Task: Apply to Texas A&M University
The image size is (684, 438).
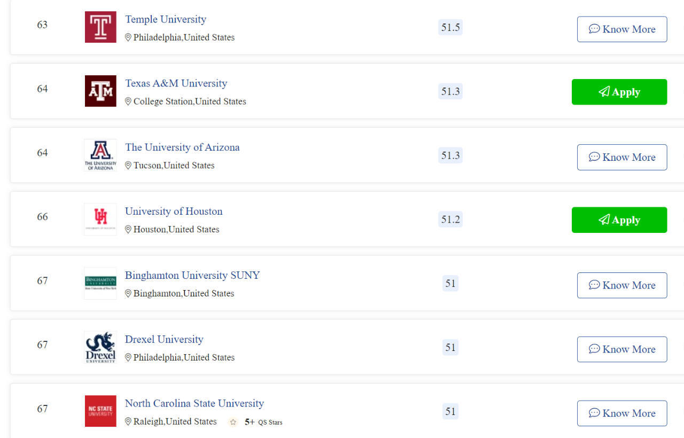Action: pos(619,92)
